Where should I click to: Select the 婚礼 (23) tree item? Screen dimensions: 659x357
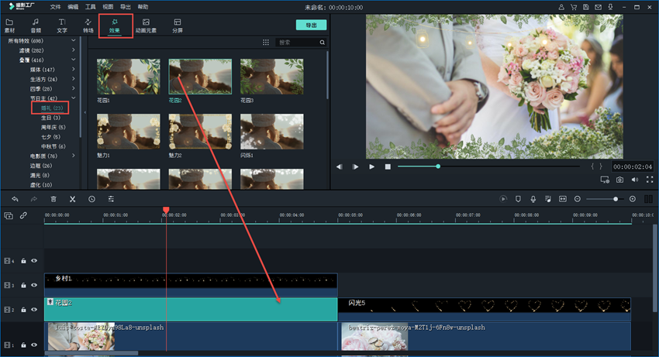point(52,108)
